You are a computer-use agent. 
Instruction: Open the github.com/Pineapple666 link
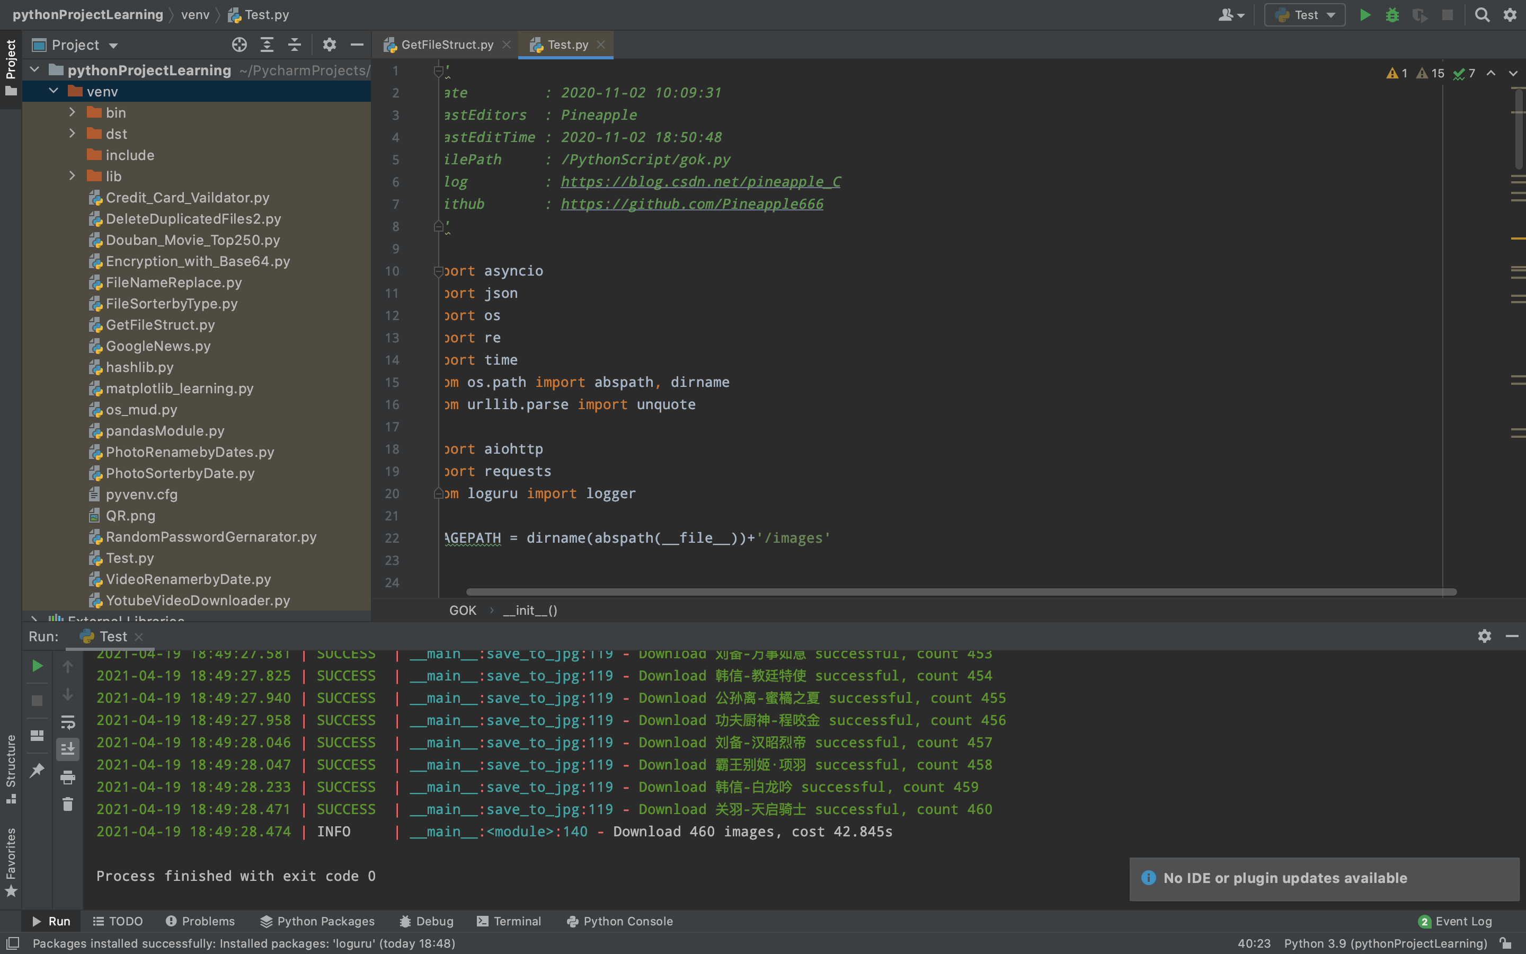click(x=692, y=204)
